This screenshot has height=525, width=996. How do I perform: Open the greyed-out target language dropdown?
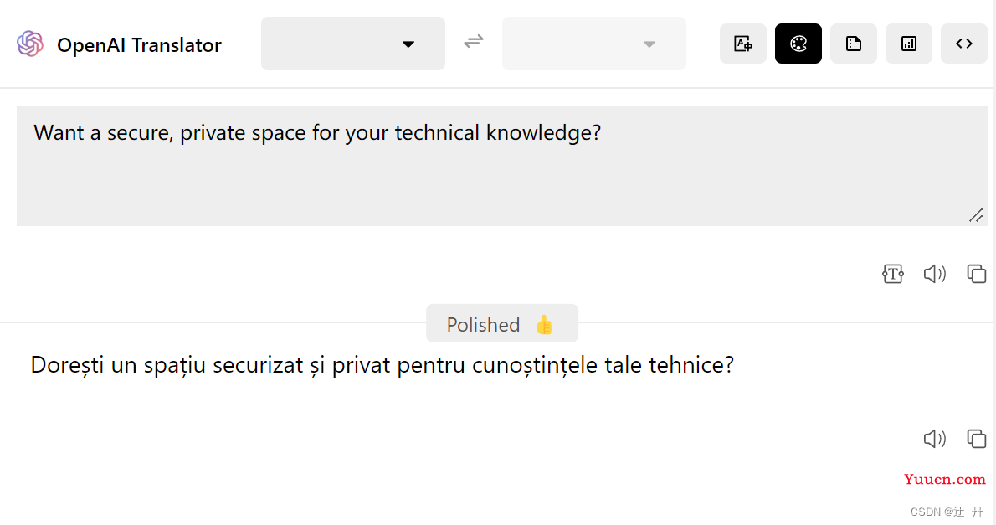point(593,44)
